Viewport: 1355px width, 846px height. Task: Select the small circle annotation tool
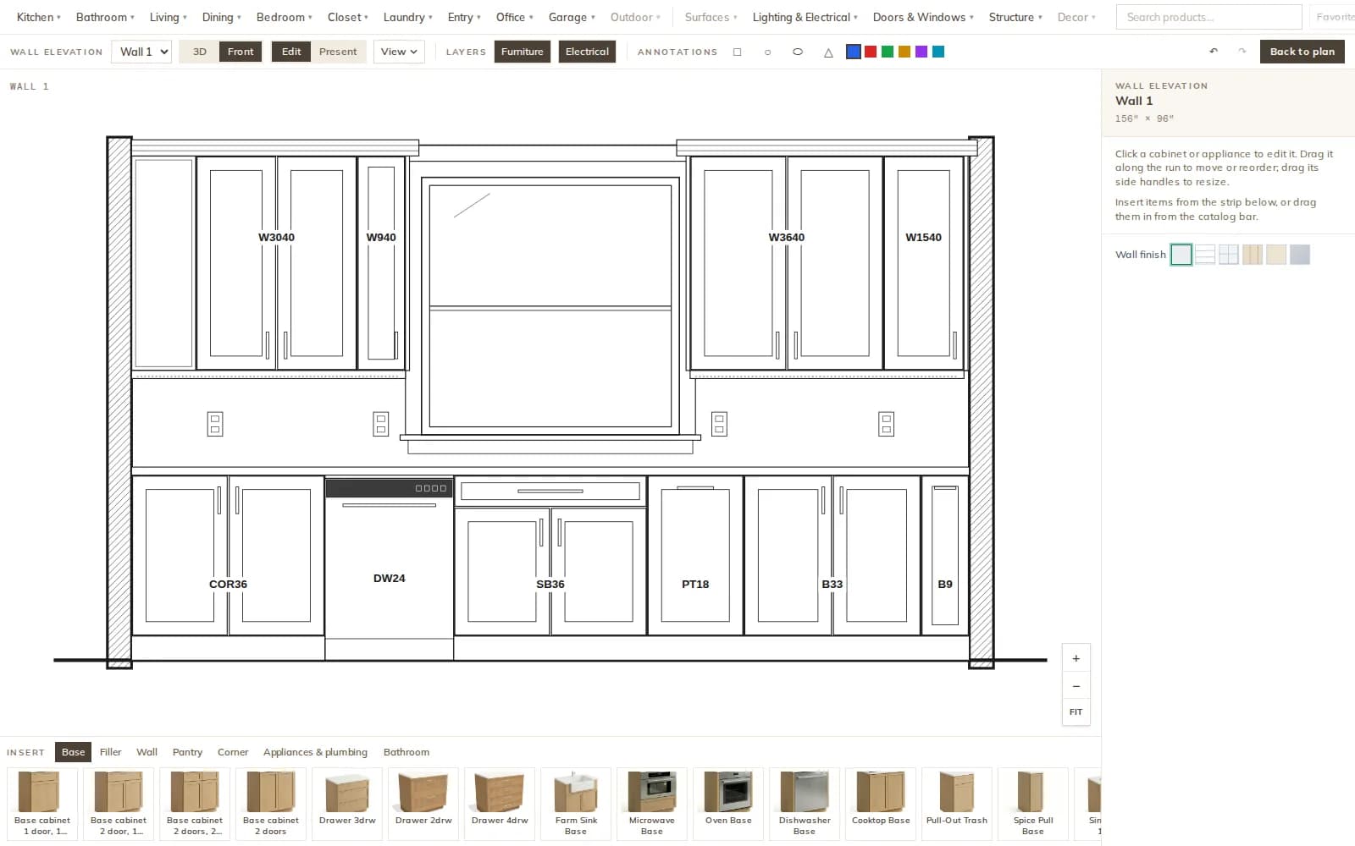(767, 52)
